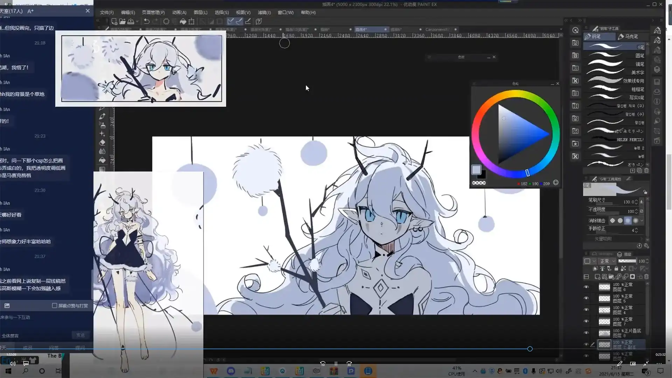This screenshot has width=672, height=378.
Task: Pause the video with the playback pause button
Action: click(336, 364)
